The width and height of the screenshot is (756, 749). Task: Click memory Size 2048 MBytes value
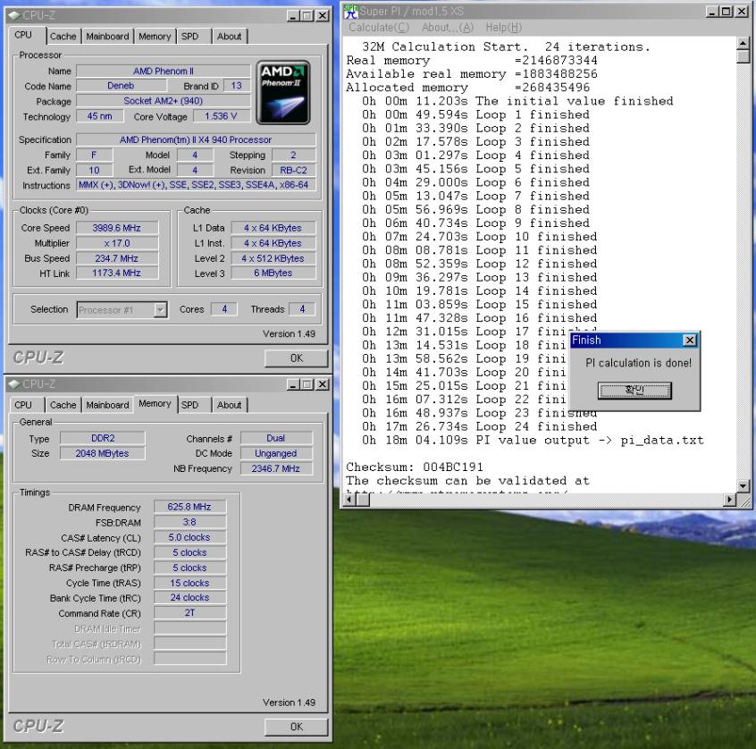tap(103, 453)
